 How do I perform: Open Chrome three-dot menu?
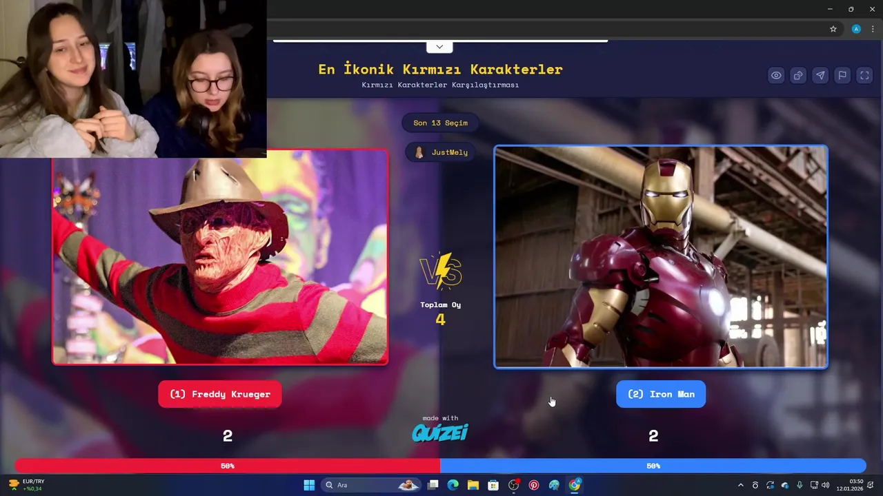point(873,29)
